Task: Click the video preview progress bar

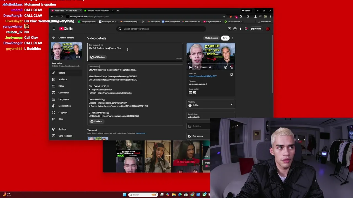Action: tap(211, 64)
